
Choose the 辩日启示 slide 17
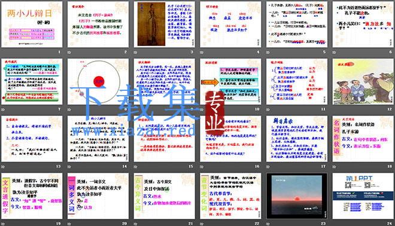click(x=297, y=139)
